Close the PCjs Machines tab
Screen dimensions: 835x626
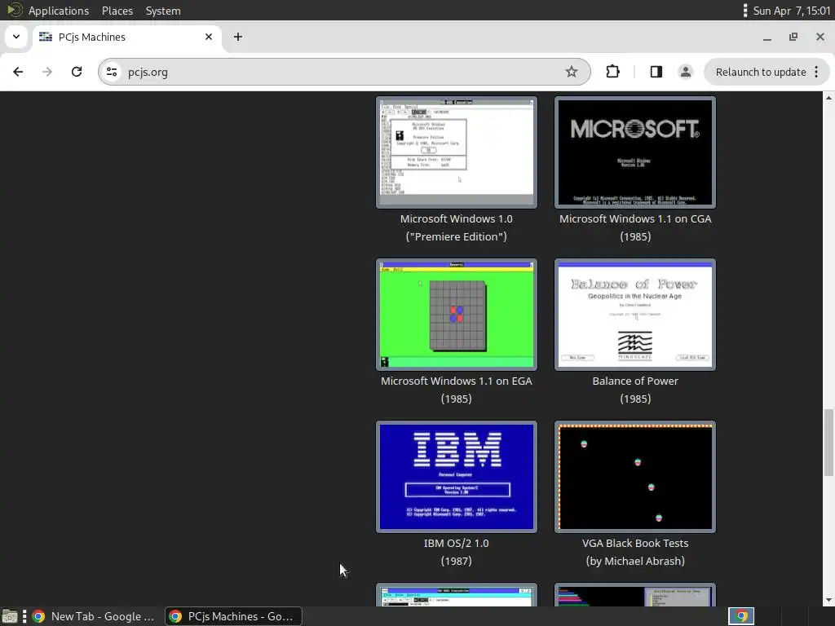tap(209, 37)
